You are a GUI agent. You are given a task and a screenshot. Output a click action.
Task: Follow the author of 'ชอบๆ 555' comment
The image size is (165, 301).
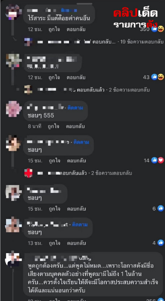click(75, 108)
